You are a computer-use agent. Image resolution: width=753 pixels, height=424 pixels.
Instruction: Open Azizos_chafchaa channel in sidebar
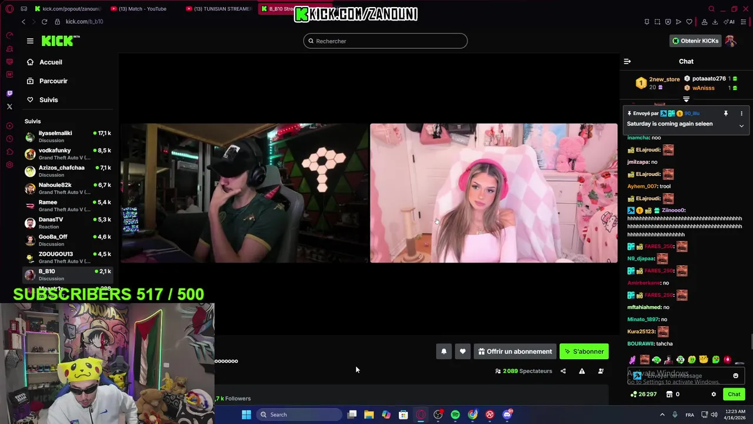[68, 171]
